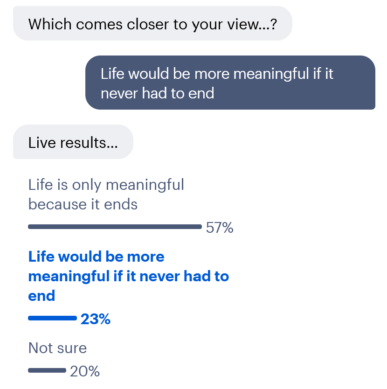
Task: Click the word "end" in the blue option
Action: 41,295
